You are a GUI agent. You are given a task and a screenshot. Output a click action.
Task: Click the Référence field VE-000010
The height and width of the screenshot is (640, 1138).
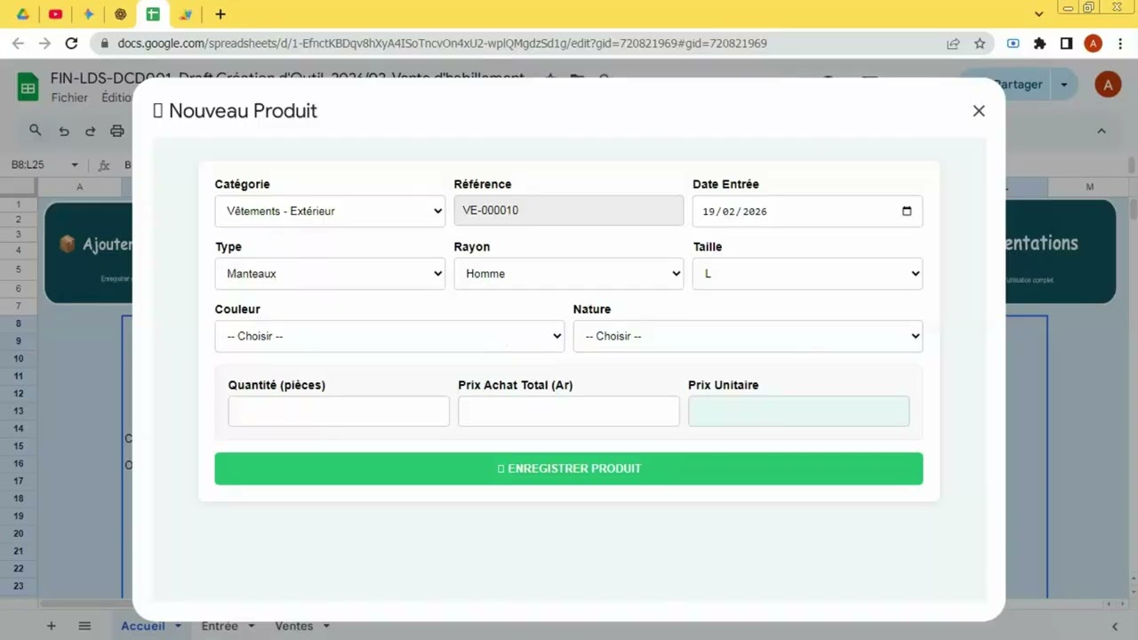click(x=569, y=211)
